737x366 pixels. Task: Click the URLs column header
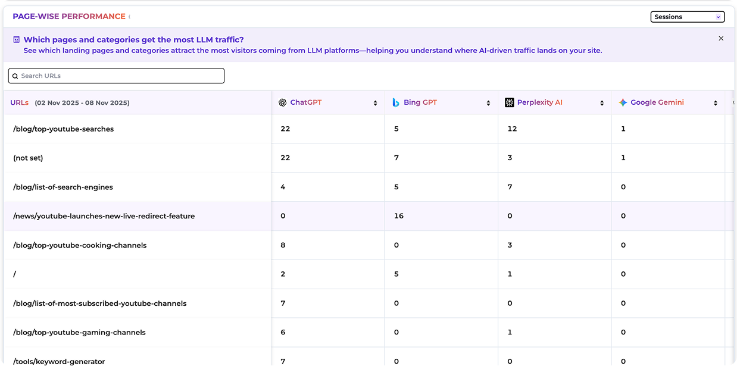click(20, 102)
